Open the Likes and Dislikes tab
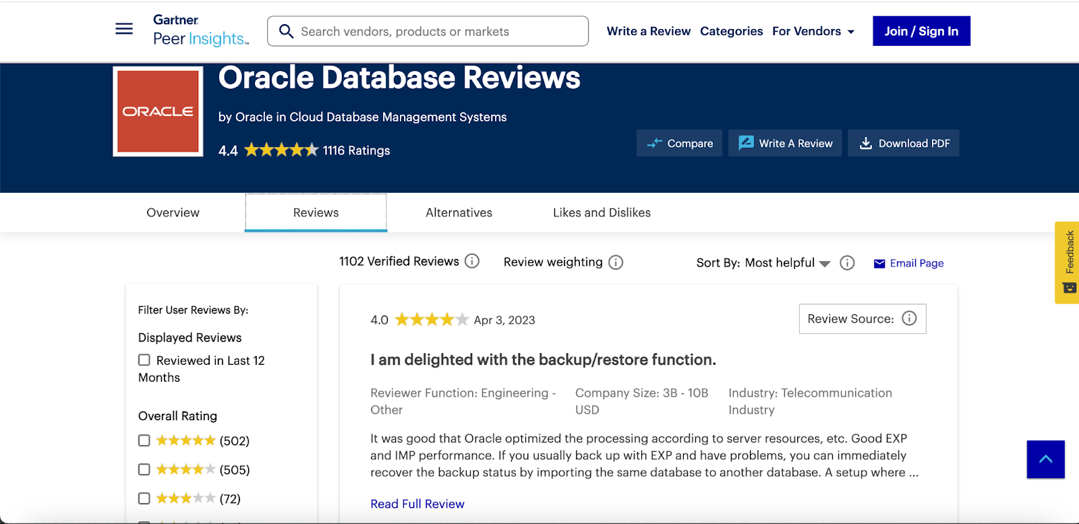 click(x=602, y=212)
